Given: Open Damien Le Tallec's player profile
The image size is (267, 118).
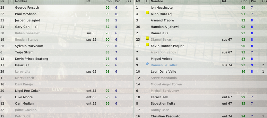Looking at the screenshot, I should coord(164,65).
